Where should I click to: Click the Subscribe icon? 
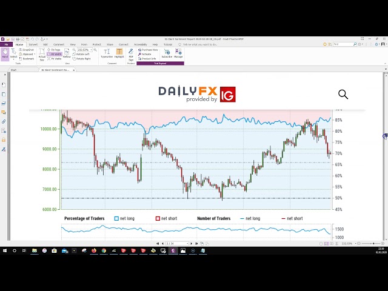[167, 53]
